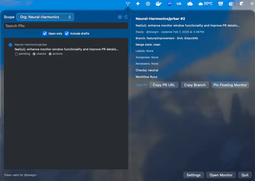
Task: Focus the Search PRs input field
Action: click(66, 26)
